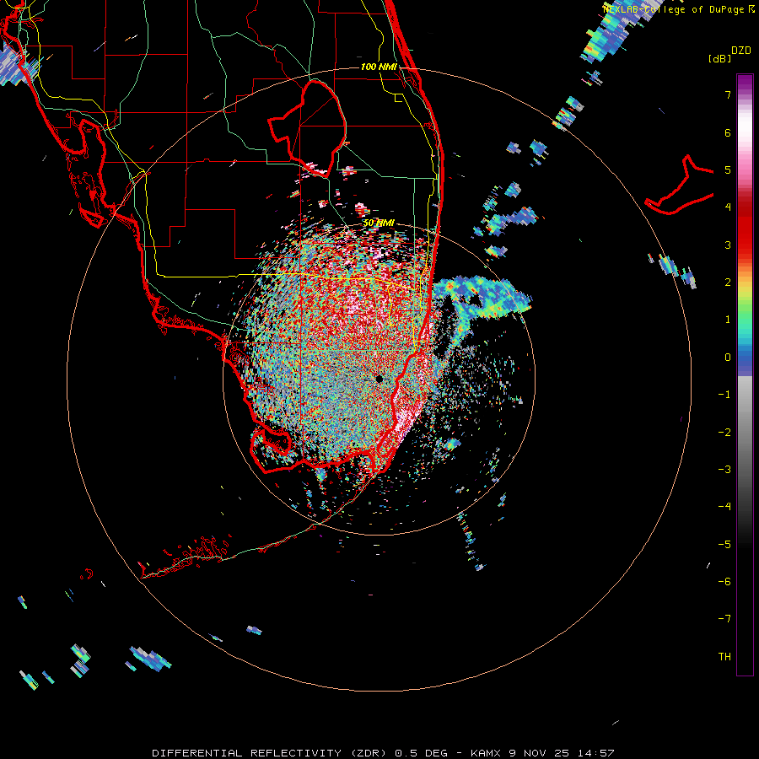Click the black radar site dot
Screen dimensions: 759x759
(x=379, y=379)
